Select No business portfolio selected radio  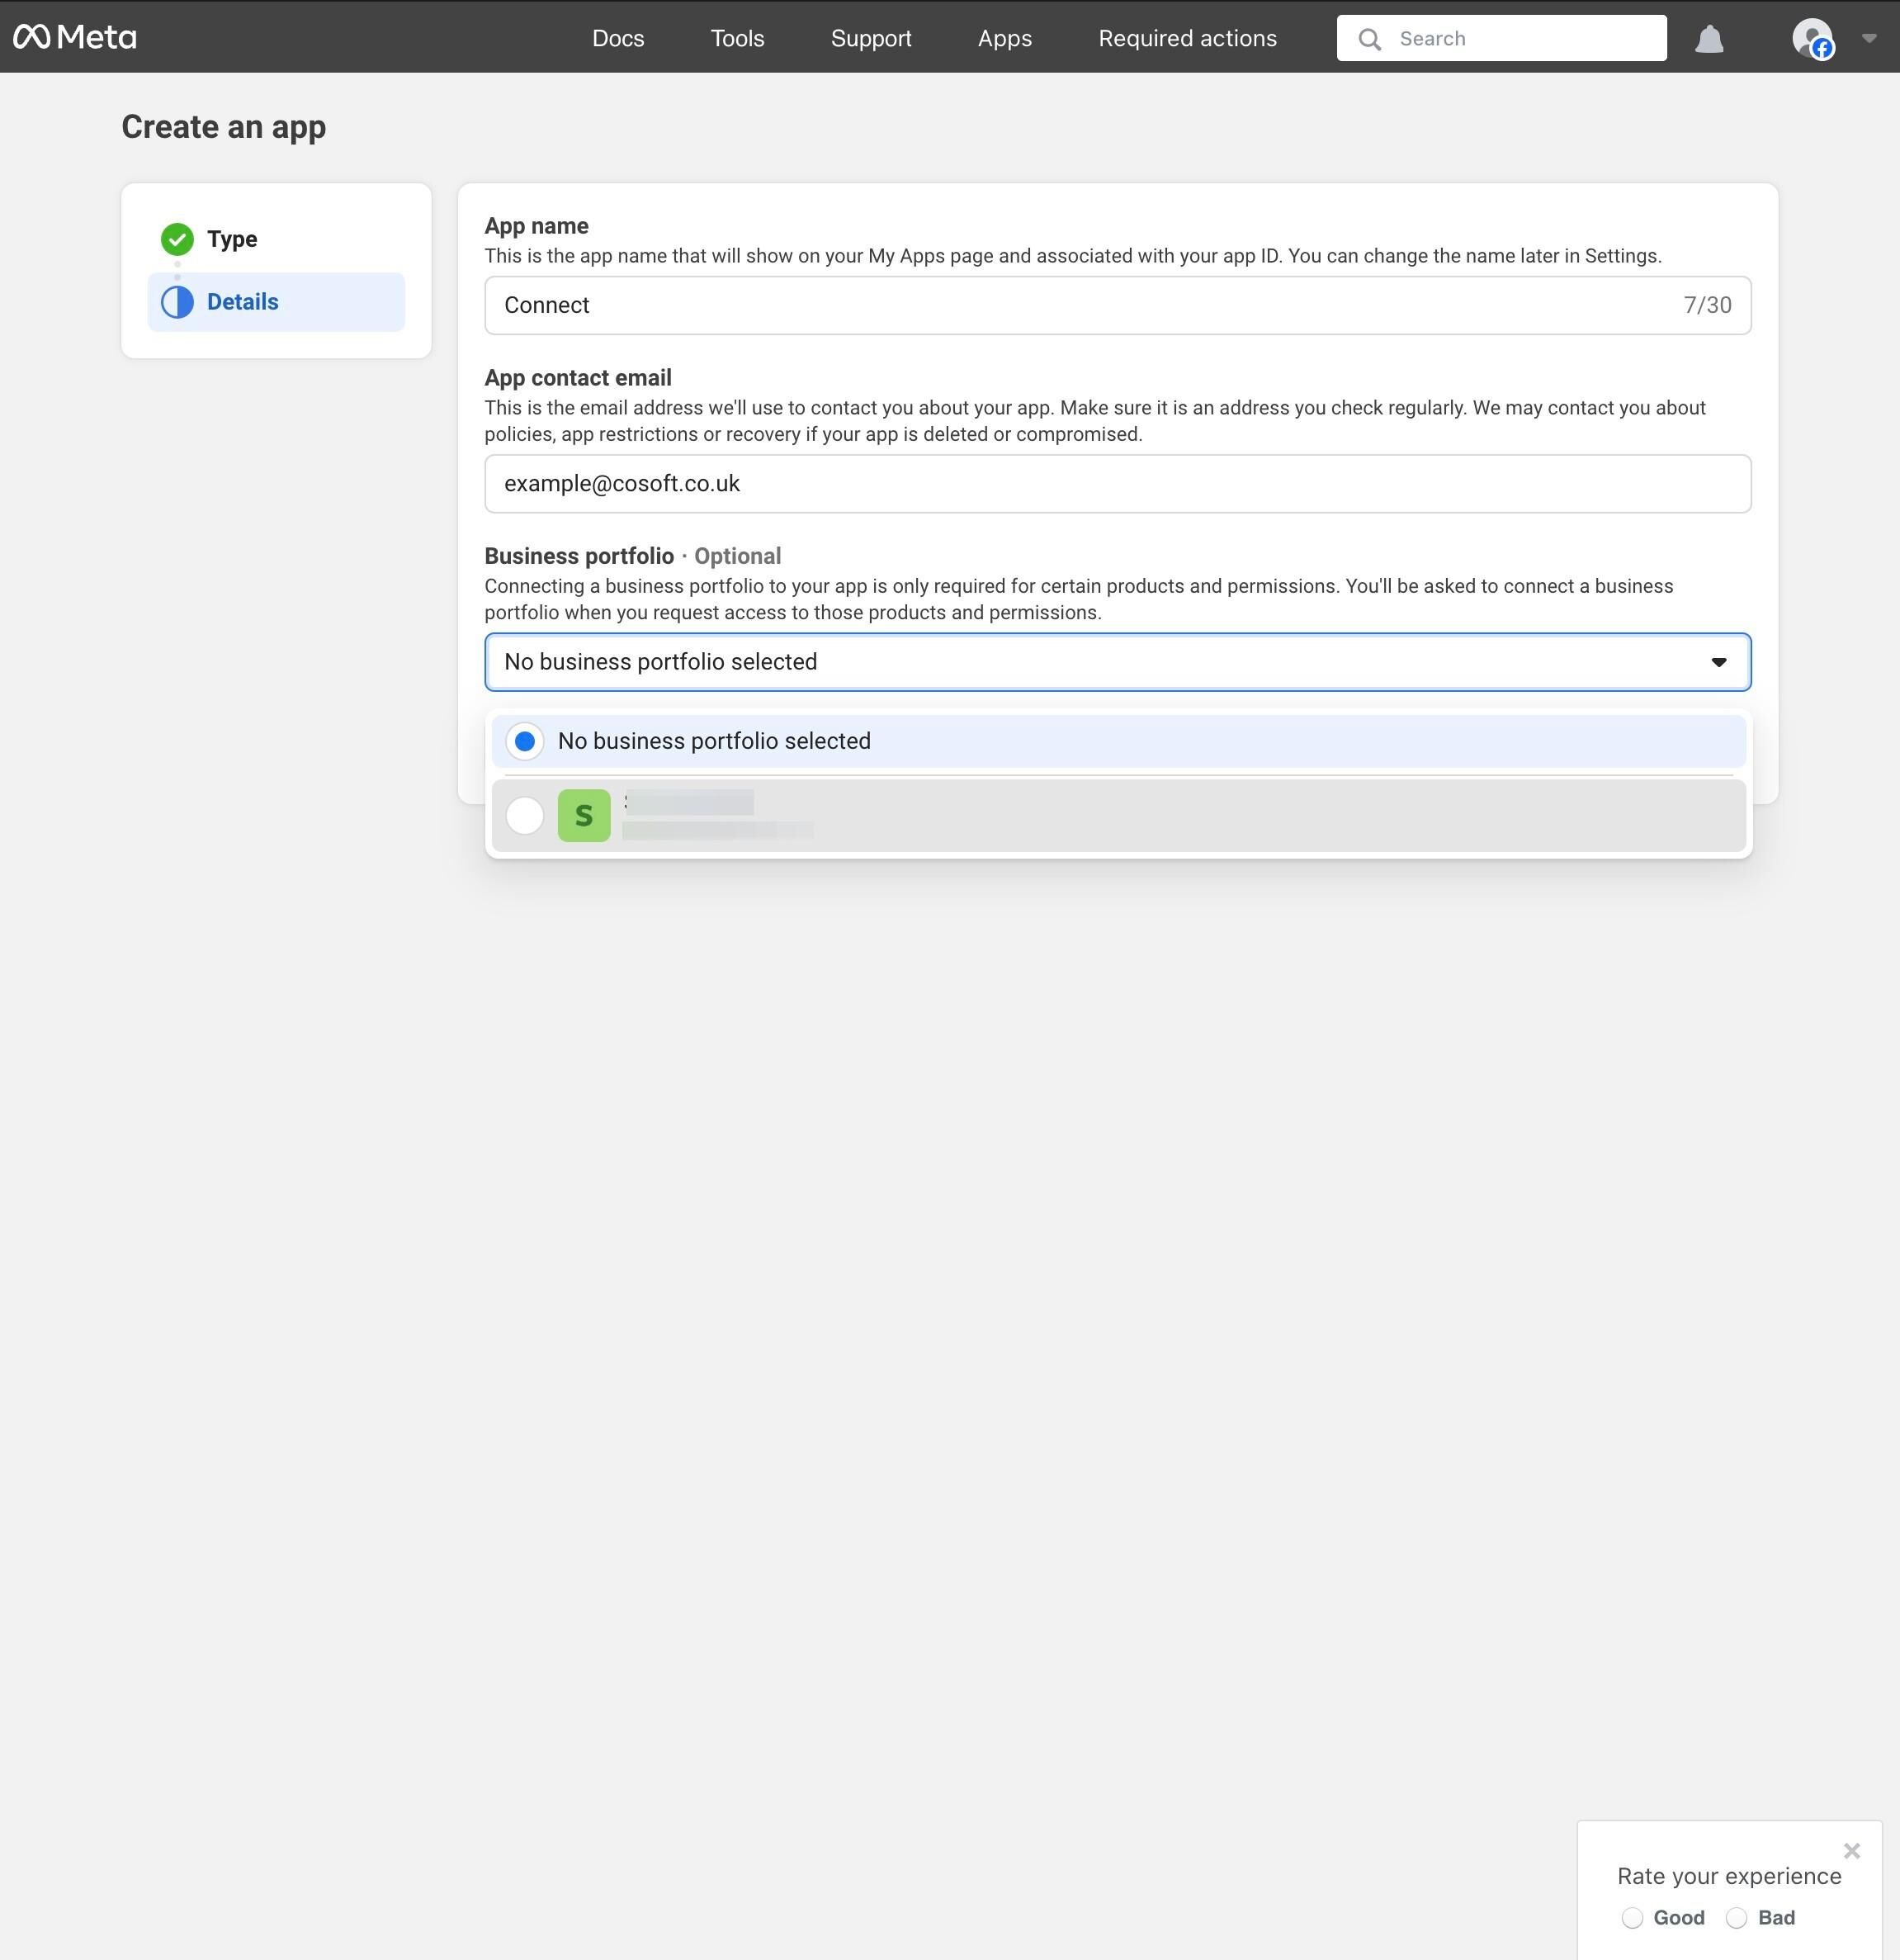pos(525,741)
